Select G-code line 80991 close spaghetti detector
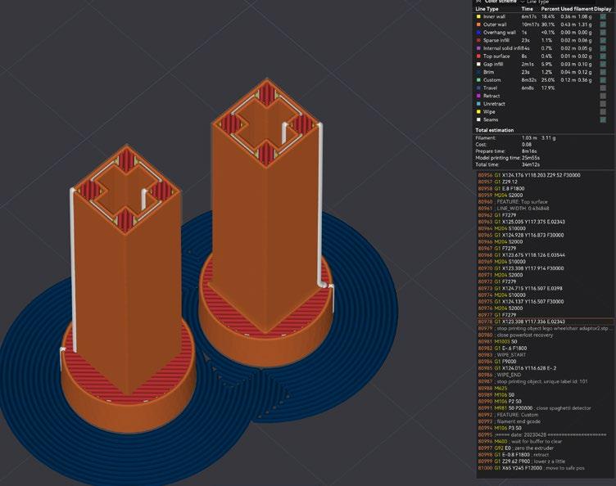Screen dimensions: 616x486 (545, 408)
